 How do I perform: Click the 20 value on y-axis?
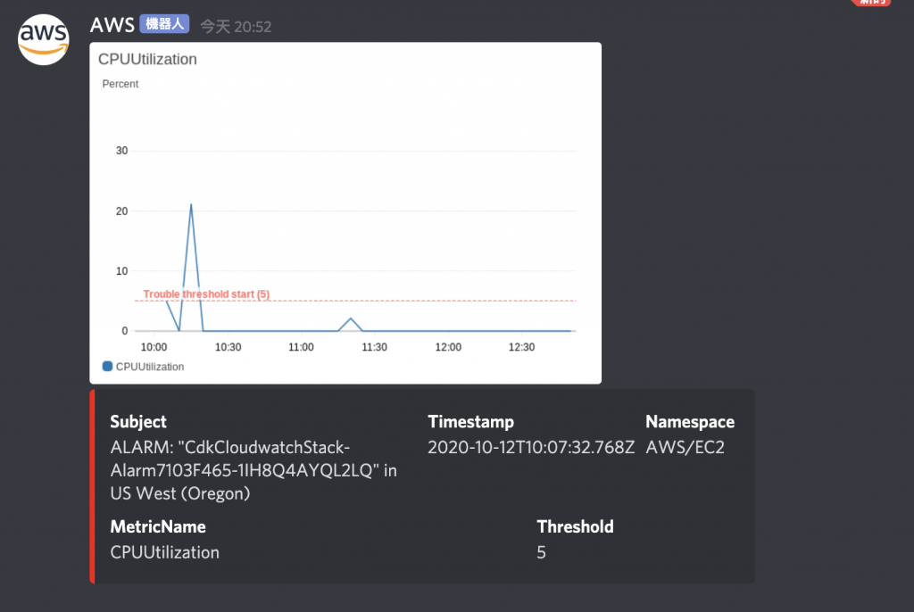[x=121, y=211]
